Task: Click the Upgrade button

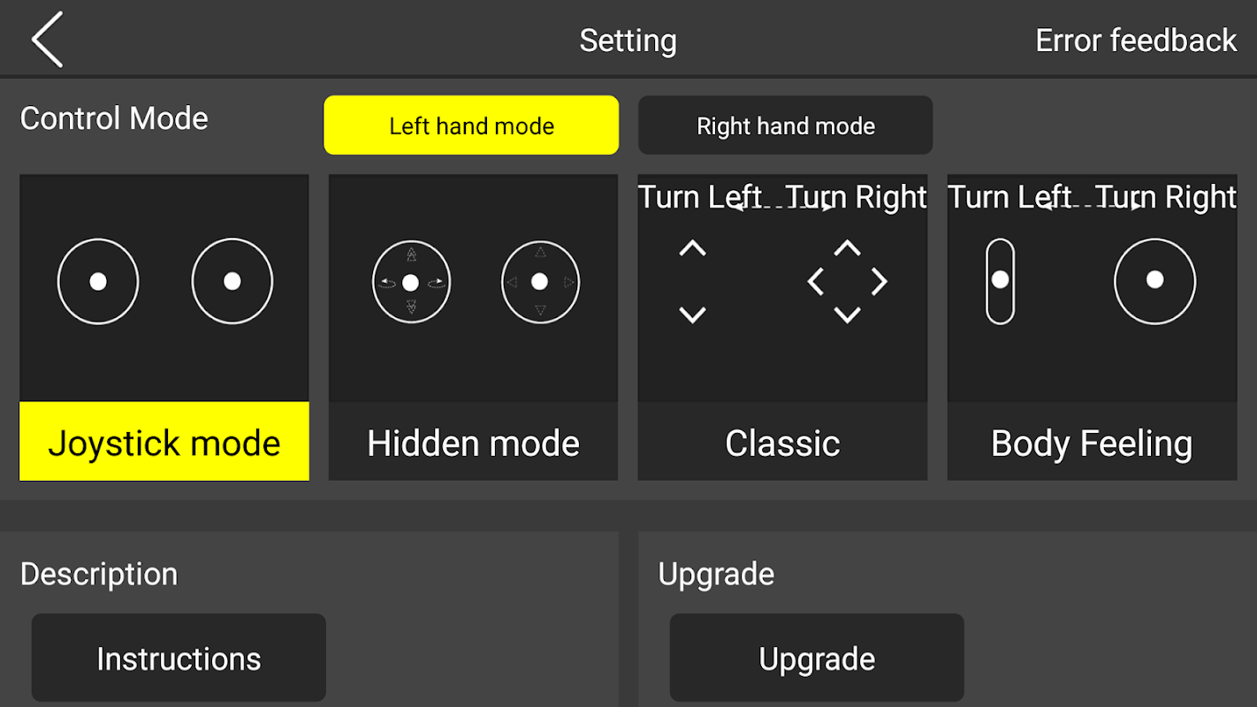Action: pos(817,658)
